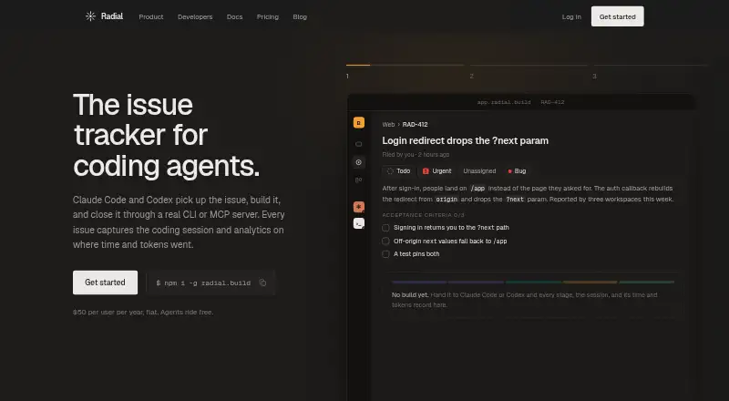The image size is (729, 401).
Task: Click the orange build stage bar
Action: tap(590, 282)
